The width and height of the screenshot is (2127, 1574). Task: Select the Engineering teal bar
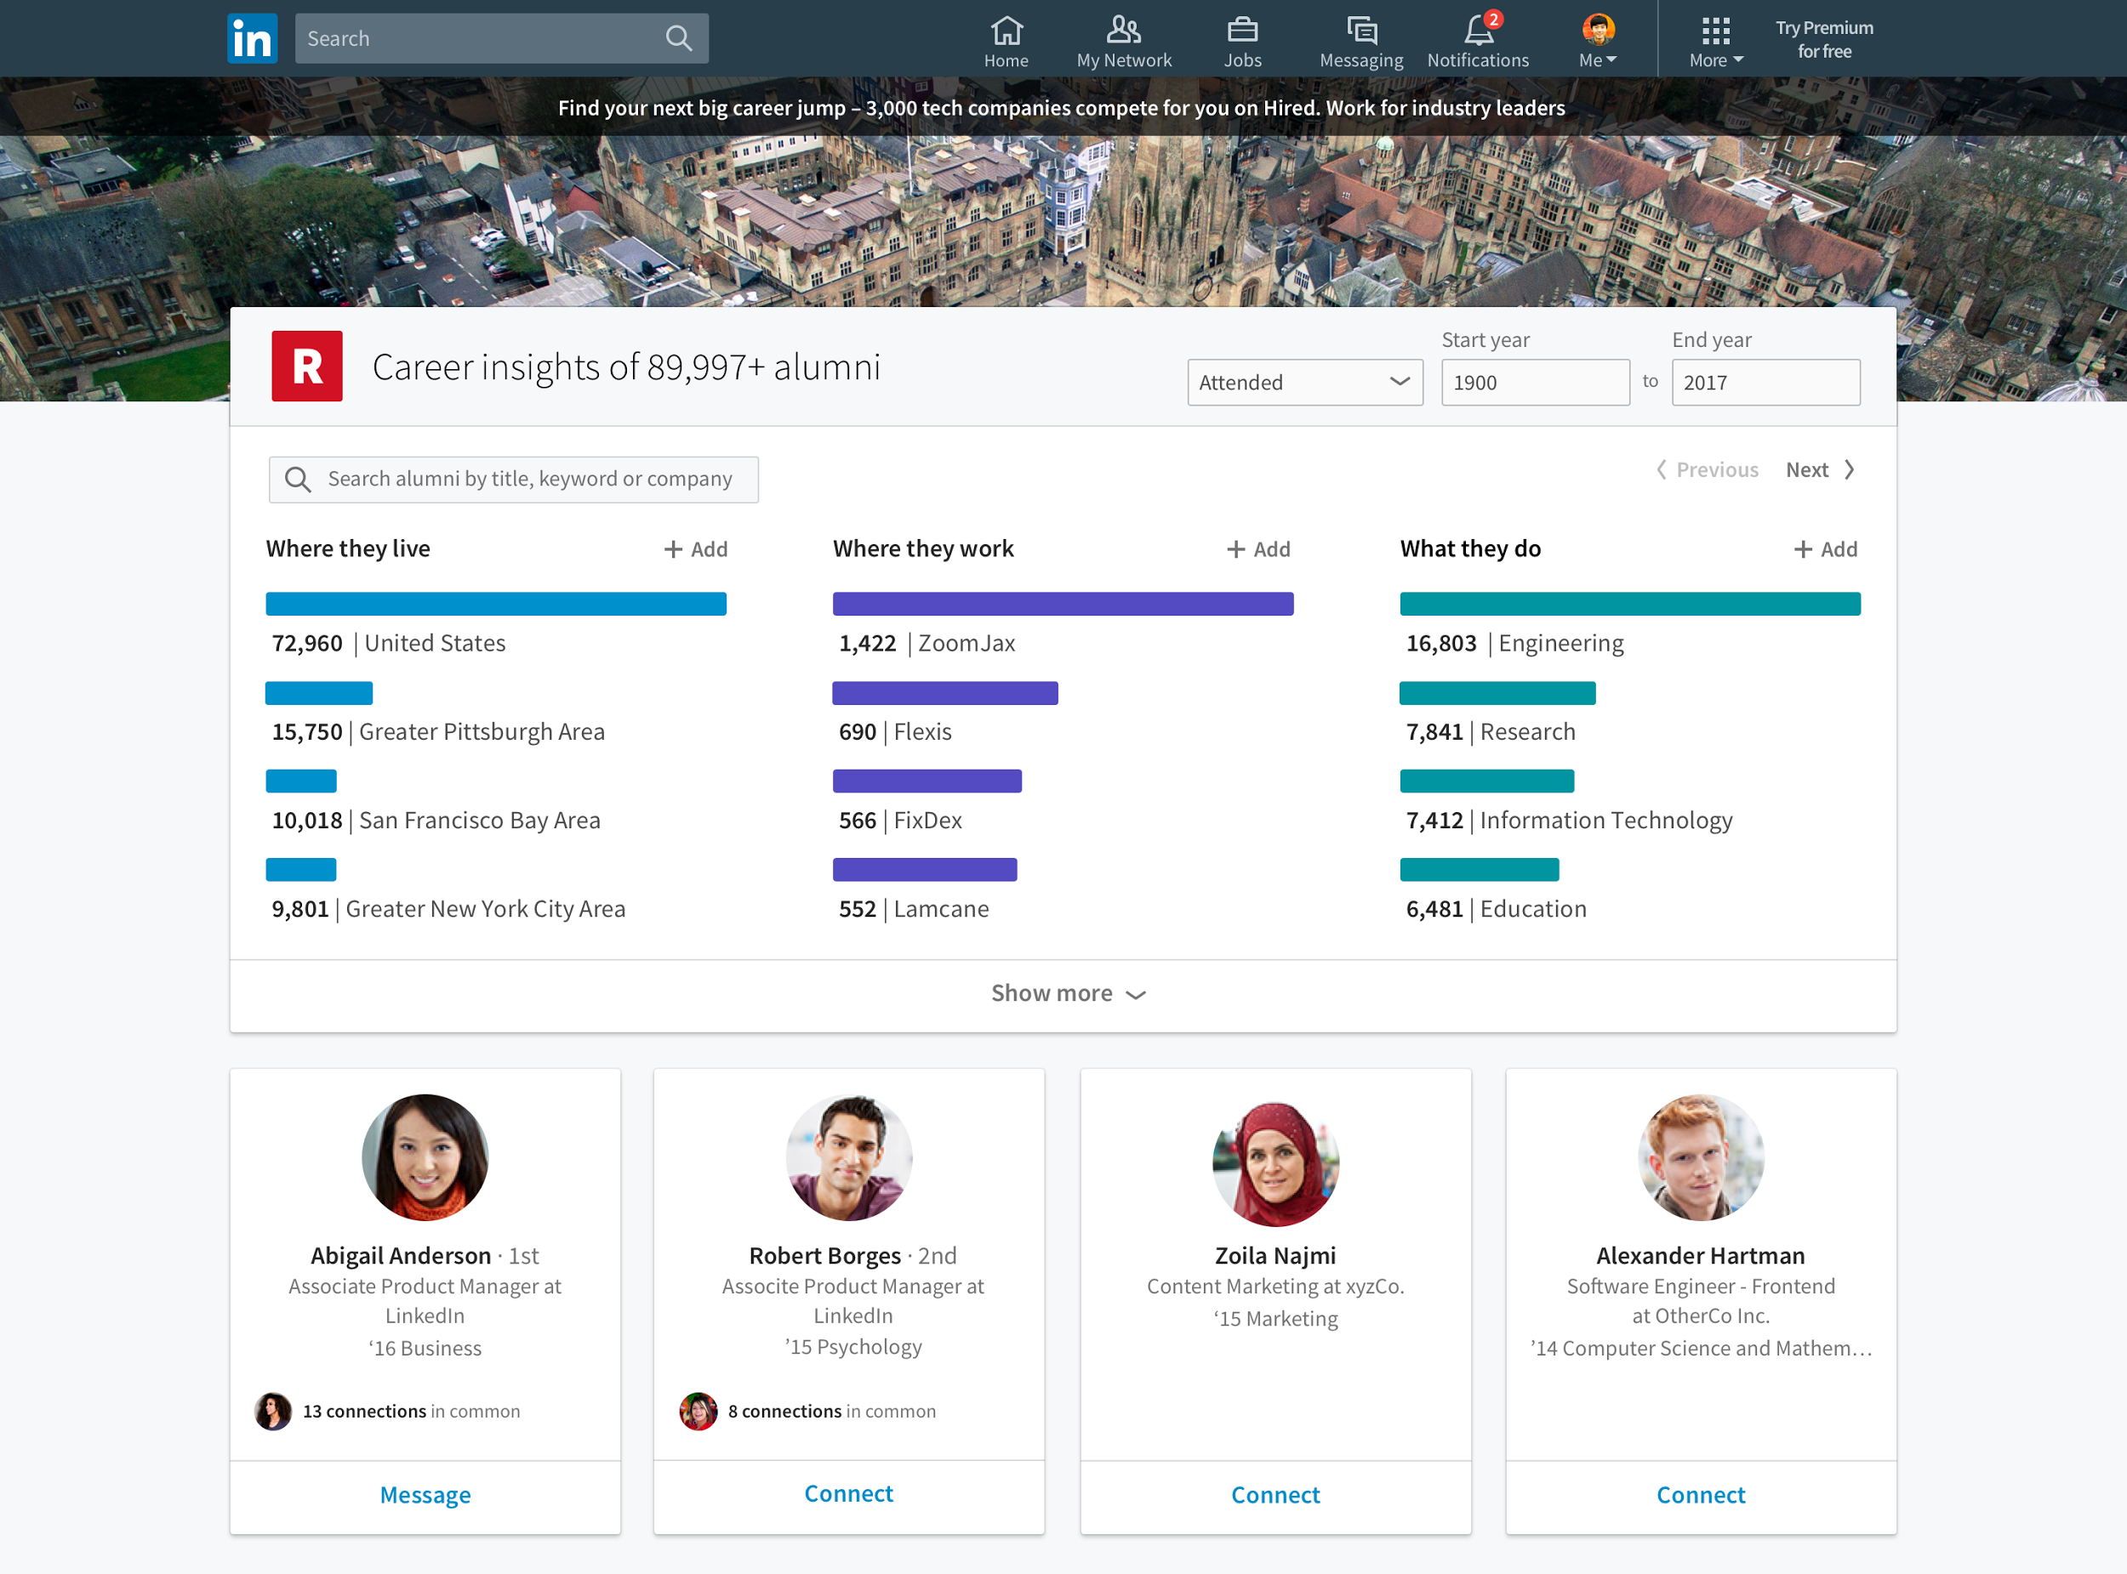1629,604
